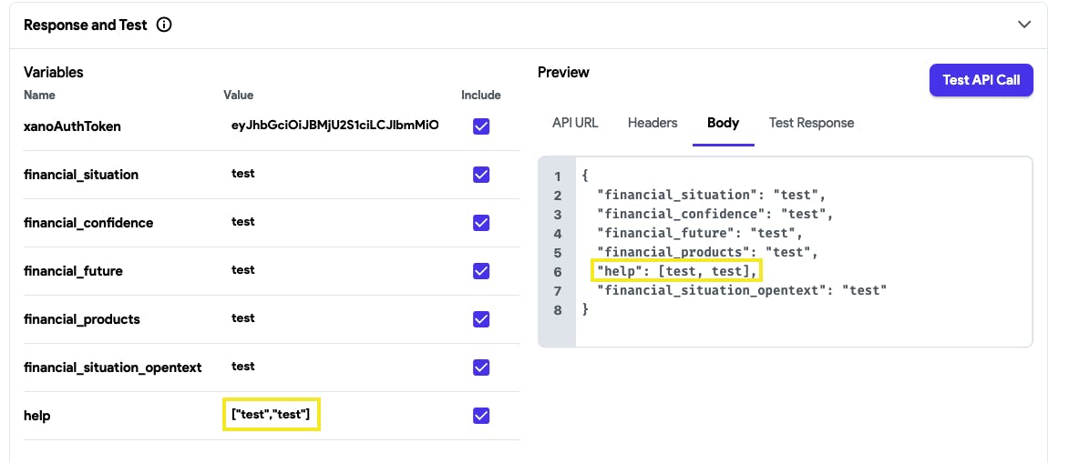Uncheck Include for financial_future variable

[x=481, y=271]
